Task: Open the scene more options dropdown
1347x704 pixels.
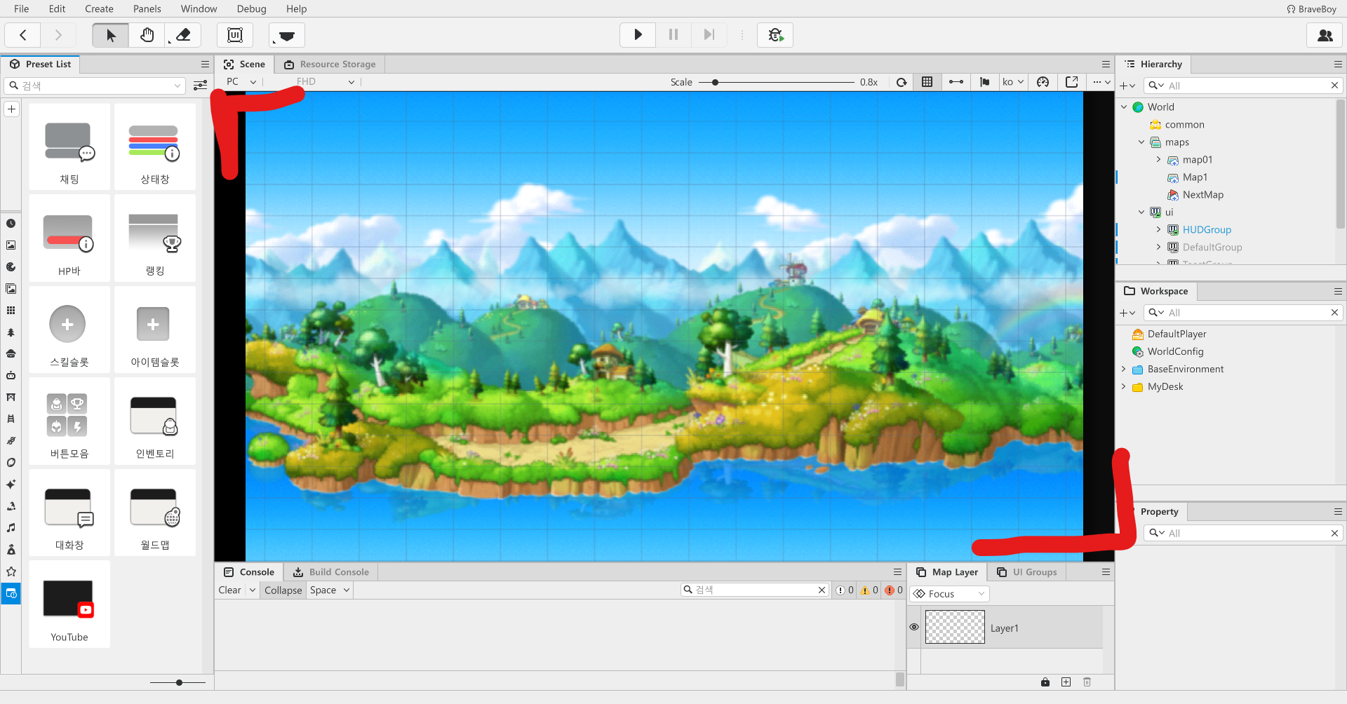Action: pos(1101,82)
